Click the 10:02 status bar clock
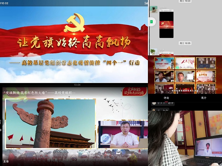This screenshot has height=166, width=222. 4,3
